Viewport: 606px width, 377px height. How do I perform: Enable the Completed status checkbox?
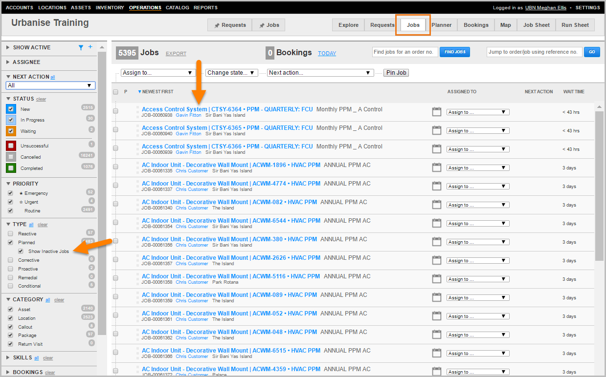[11, 168]
